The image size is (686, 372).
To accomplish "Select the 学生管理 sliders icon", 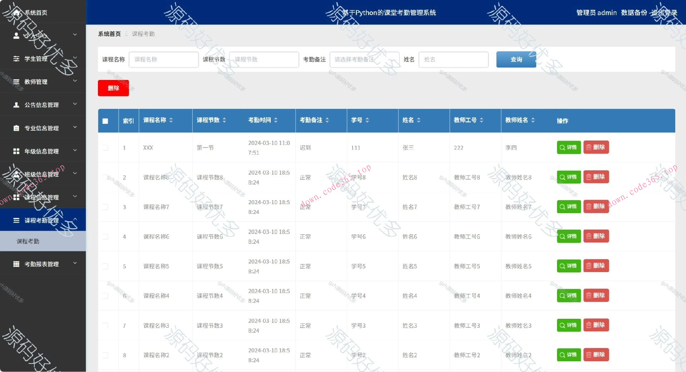I will pyautogui.click(x=16, y=59).
